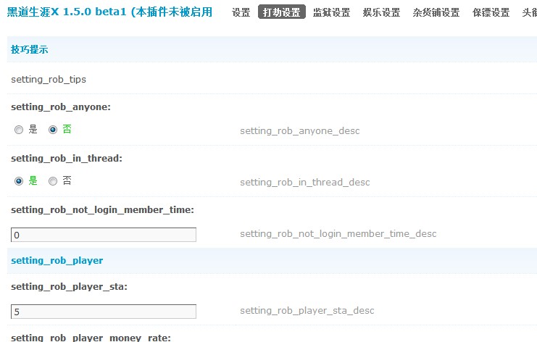Click the setting_rob_in_thread: label
Image resolution: width=537 pixels, height=342 pixels.
(67, 159)
